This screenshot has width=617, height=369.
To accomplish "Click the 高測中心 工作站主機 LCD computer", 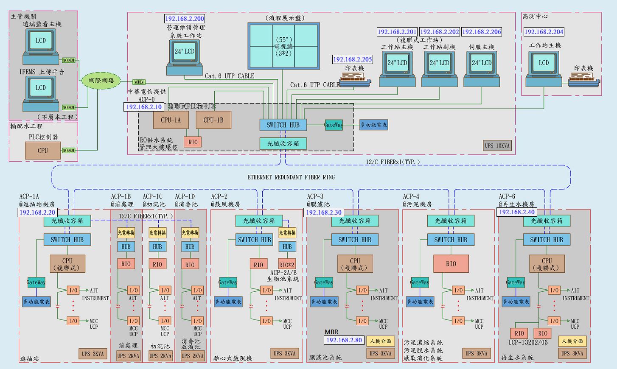I will (544, 69).
